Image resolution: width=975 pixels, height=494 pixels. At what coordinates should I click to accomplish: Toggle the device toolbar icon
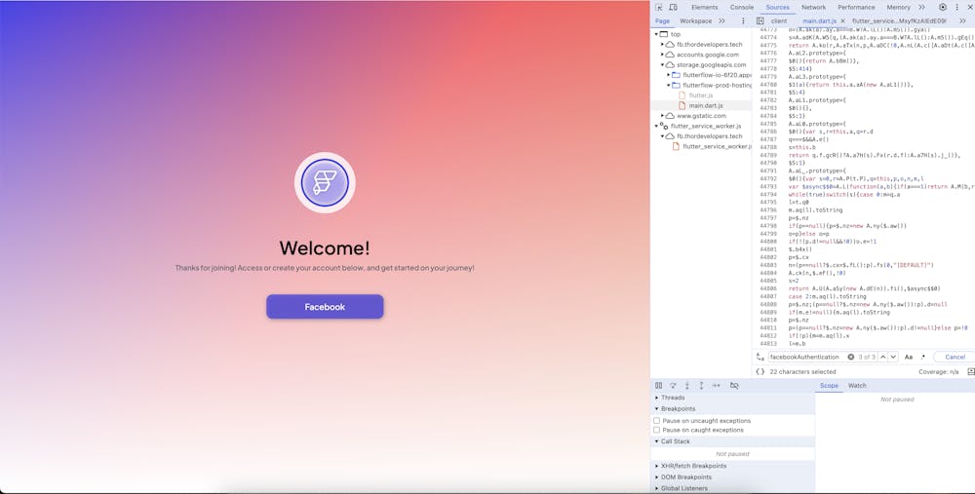point(674,8)
